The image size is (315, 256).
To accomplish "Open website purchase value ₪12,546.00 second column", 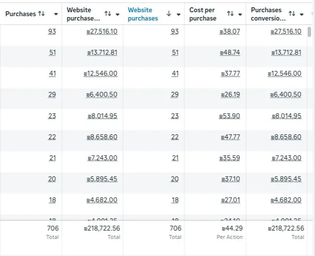I will point(101,74).
